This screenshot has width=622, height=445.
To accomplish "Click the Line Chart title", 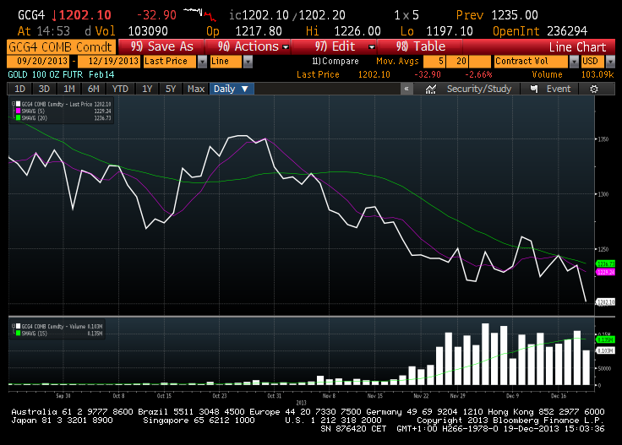I will 577,47.
